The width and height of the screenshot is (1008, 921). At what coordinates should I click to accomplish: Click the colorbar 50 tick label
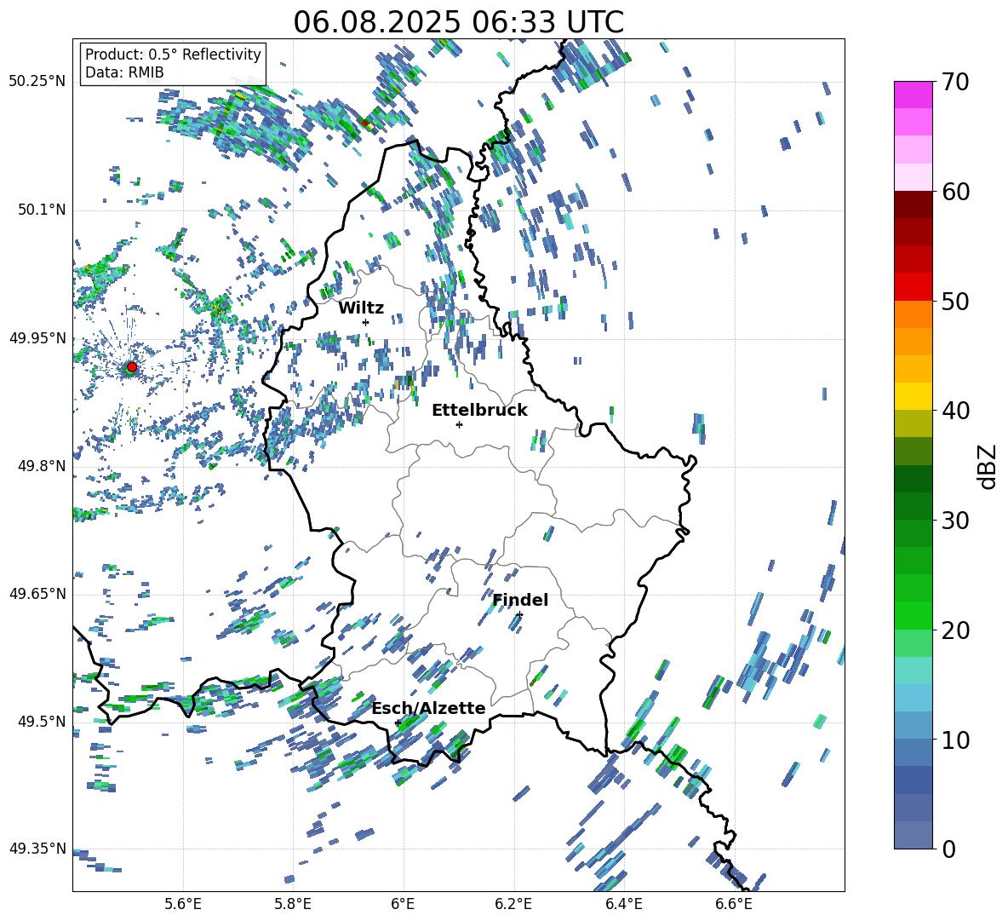pyautogui.click(x=955, y=302)
